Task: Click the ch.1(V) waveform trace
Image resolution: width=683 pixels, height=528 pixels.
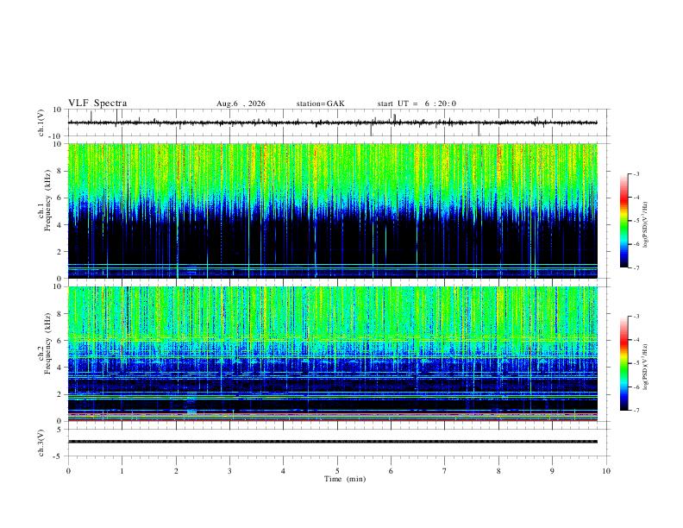Action: 333,123
